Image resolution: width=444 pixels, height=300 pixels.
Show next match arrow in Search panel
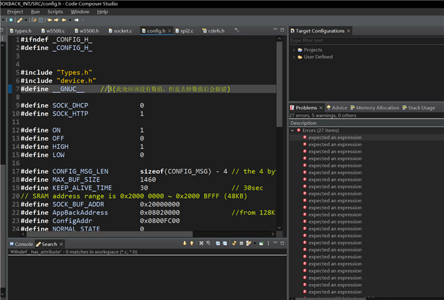click(x=184, y=244)
